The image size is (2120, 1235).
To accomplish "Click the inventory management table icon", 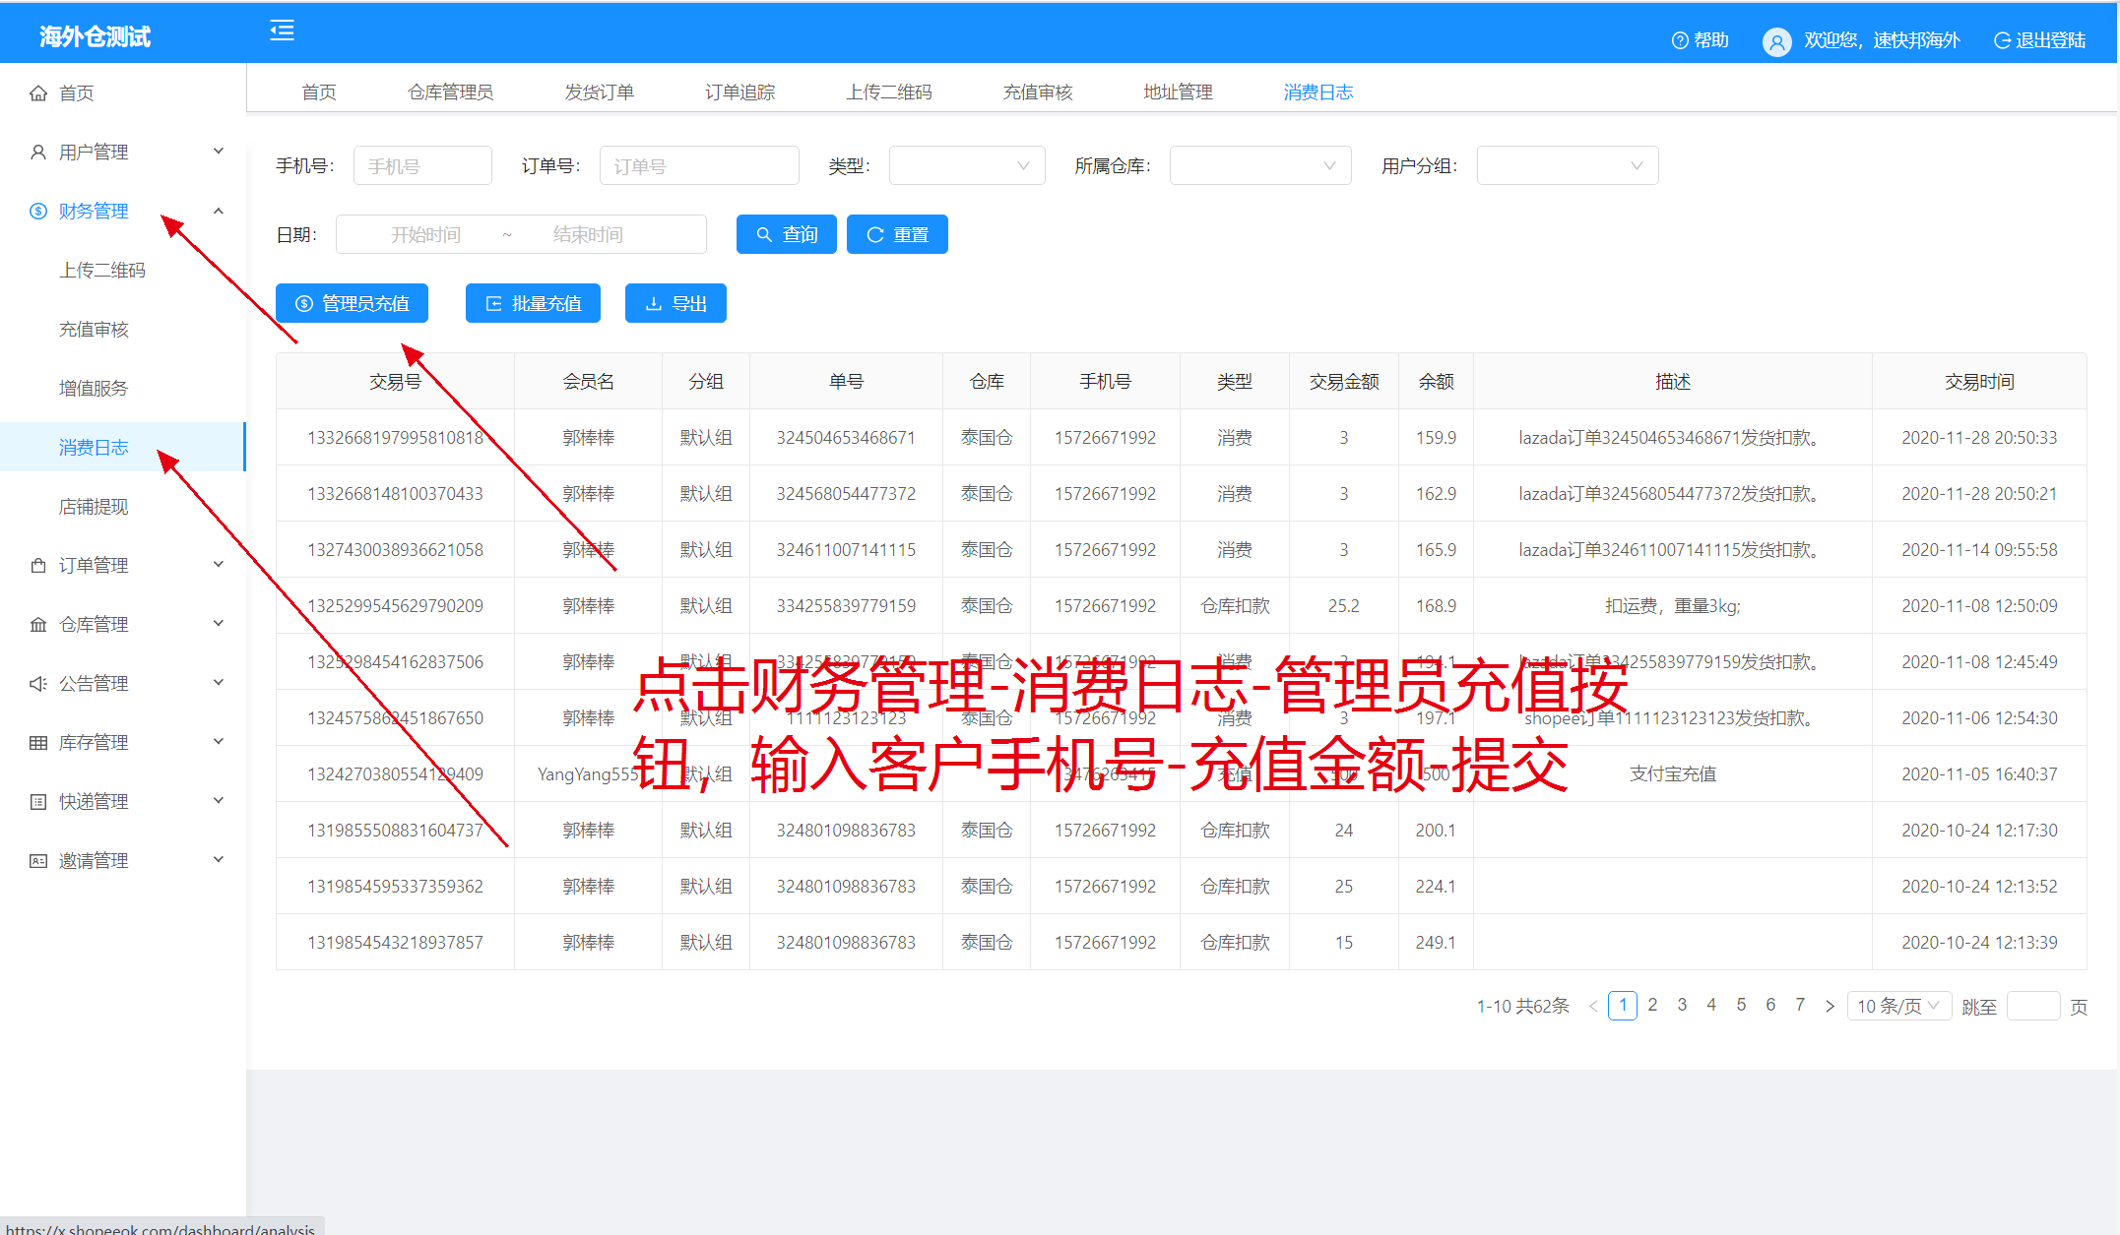I will click(x=38, y=742).
